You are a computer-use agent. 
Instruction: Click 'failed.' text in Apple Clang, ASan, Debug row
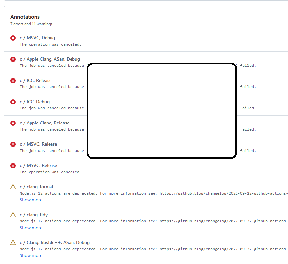[x=248, y=66]
